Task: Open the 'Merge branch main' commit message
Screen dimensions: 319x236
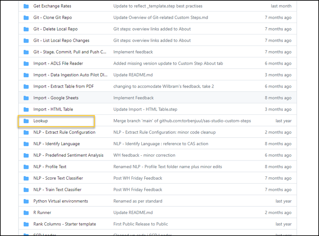Action: [x=182, y=121]
